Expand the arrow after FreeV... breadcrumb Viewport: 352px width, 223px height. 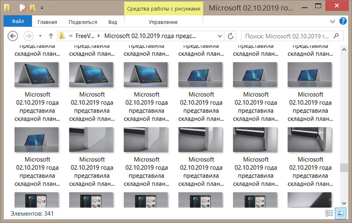(x=99, y=36)
